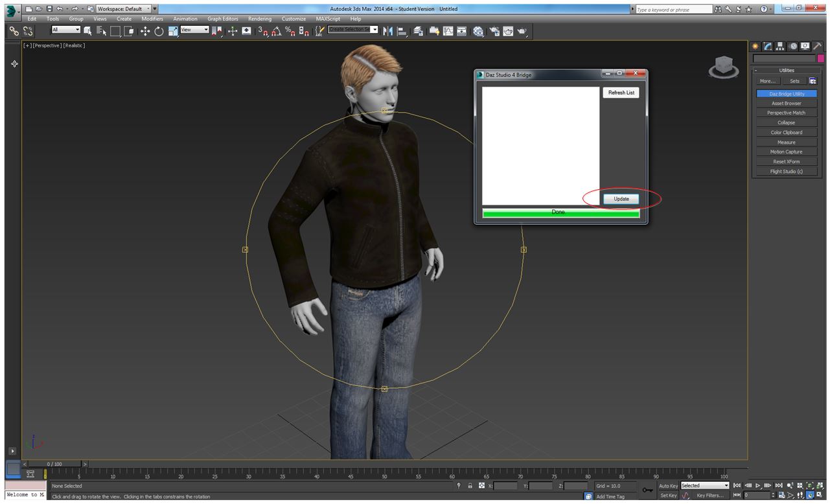Click Select and Manipulate in the toolbar
The image size is (830, 504).
[233, 30]
